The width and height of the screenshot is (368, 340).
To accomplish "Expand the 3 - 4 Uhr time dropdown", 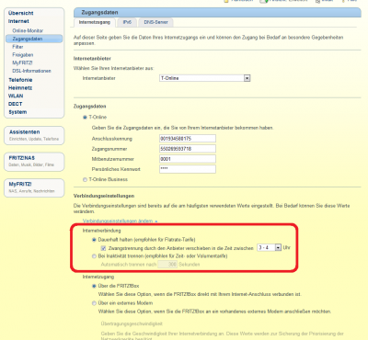I will [x=269, y=247].
